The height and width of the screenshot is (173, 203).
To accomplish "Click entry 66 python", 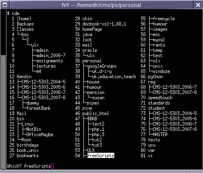I will (155, 77).
